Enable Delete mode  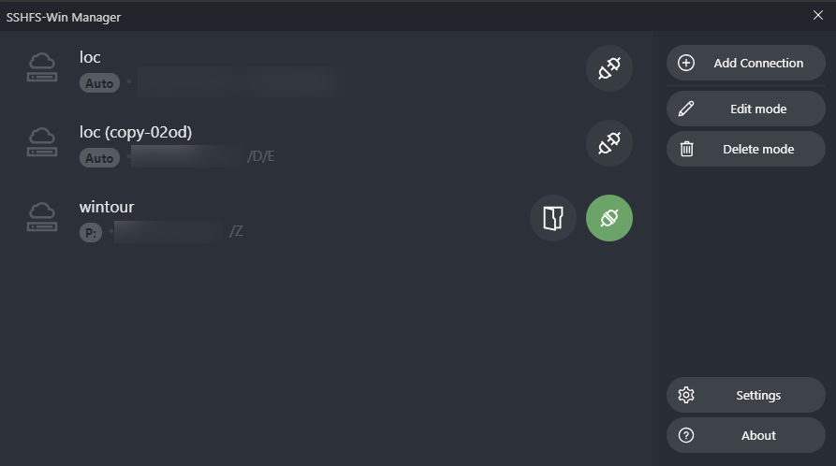(x=757, y=149)
